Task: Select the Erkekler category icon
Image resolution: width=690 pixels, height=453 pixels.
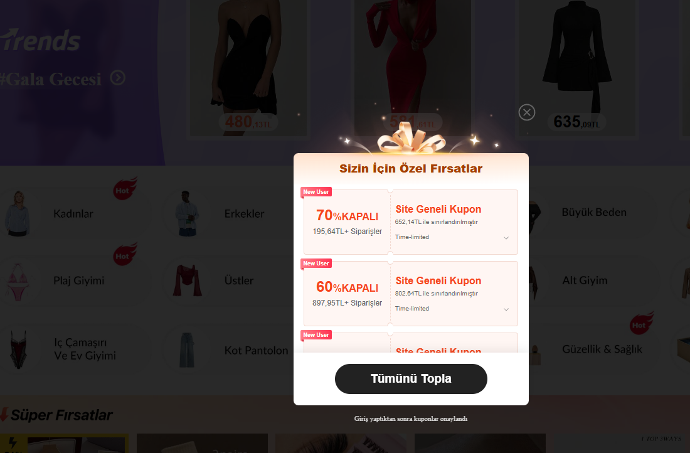Action: (187, 213)
